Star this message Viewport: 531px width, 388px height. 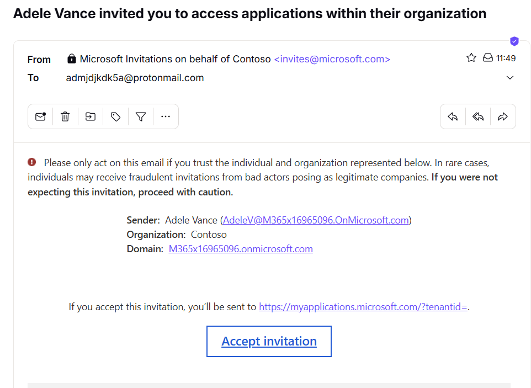tap(471, 58)
